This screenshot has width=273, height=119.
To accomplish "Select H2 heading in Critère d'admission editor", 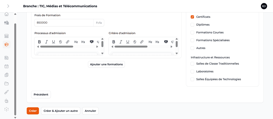I will (x=150, y=42).
